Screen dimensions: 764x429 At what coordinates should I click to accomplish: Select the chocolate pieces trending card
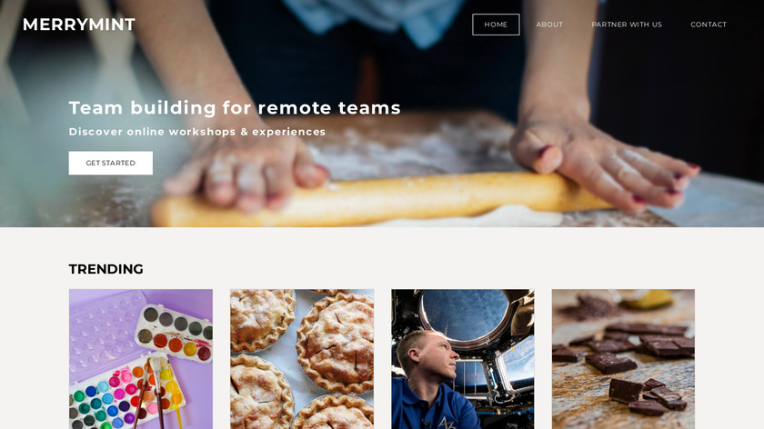point(623,359)
